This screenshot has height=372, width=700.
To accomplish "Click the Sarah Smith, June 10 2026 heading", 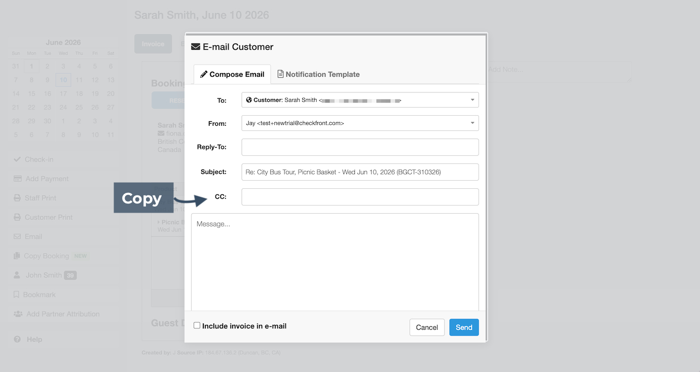I will click(x=202, y=15).
